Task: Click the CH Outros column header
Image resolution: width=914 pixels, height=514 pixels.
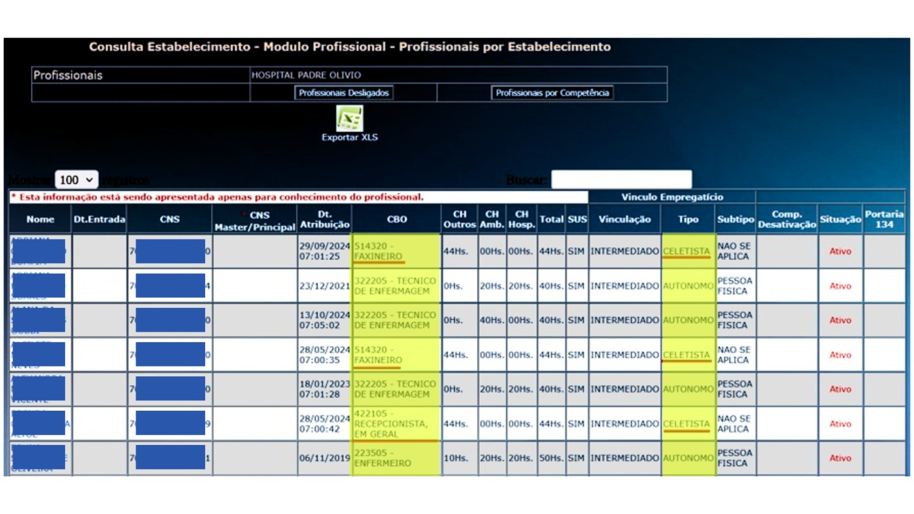Action: 459,219
